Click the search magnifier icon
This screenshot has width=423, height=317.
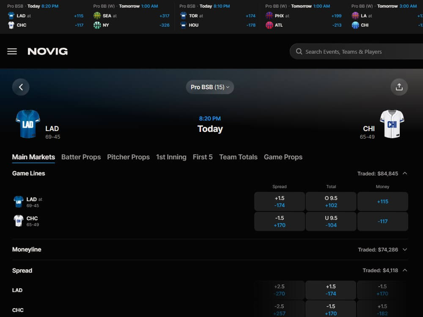(299, 52)
